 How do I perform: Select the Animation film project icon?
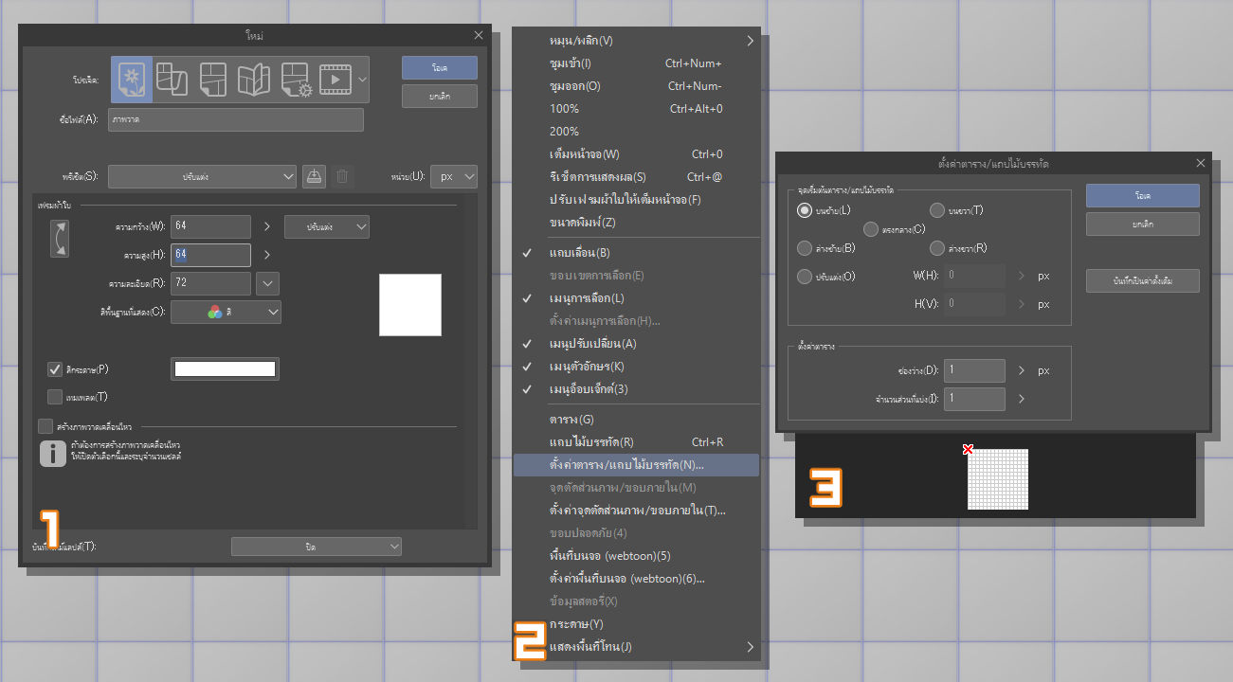pos(335,80)
